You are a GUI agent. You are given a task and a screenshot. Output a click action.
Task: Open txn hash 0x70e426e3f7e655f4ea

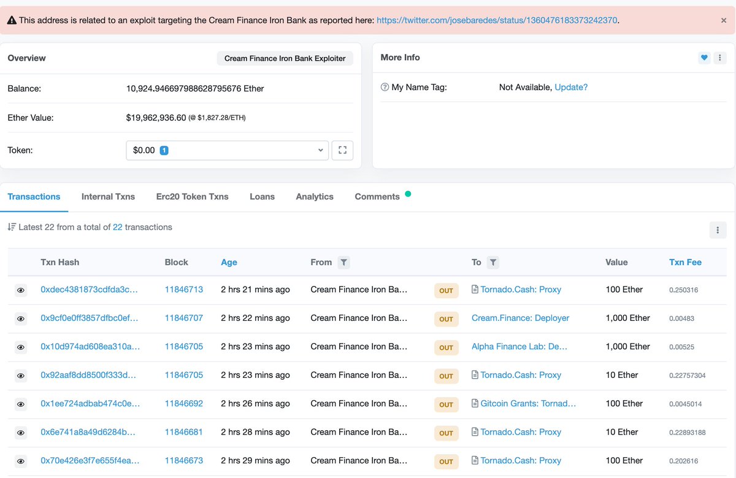(x=90, y=460)
